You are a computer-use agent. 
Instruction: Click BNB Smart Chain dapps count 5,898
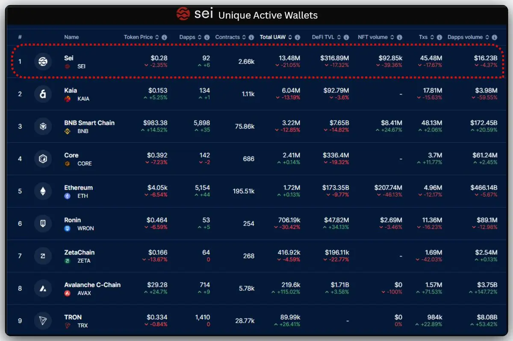coord(202,123)
